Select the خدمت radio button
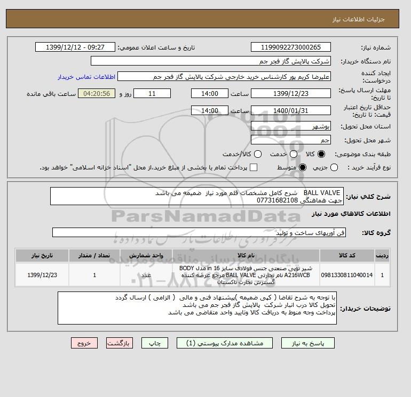Screen dimensions: 411x397 (294, 154)
